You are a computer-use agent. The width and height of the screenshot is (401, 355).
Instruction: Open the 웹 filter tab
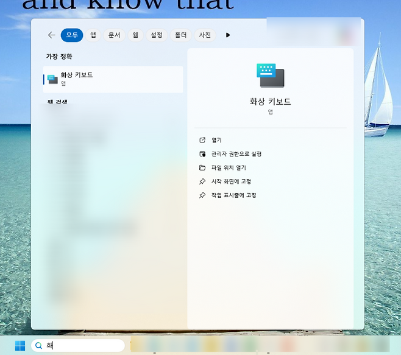click(x=135, y=35)
